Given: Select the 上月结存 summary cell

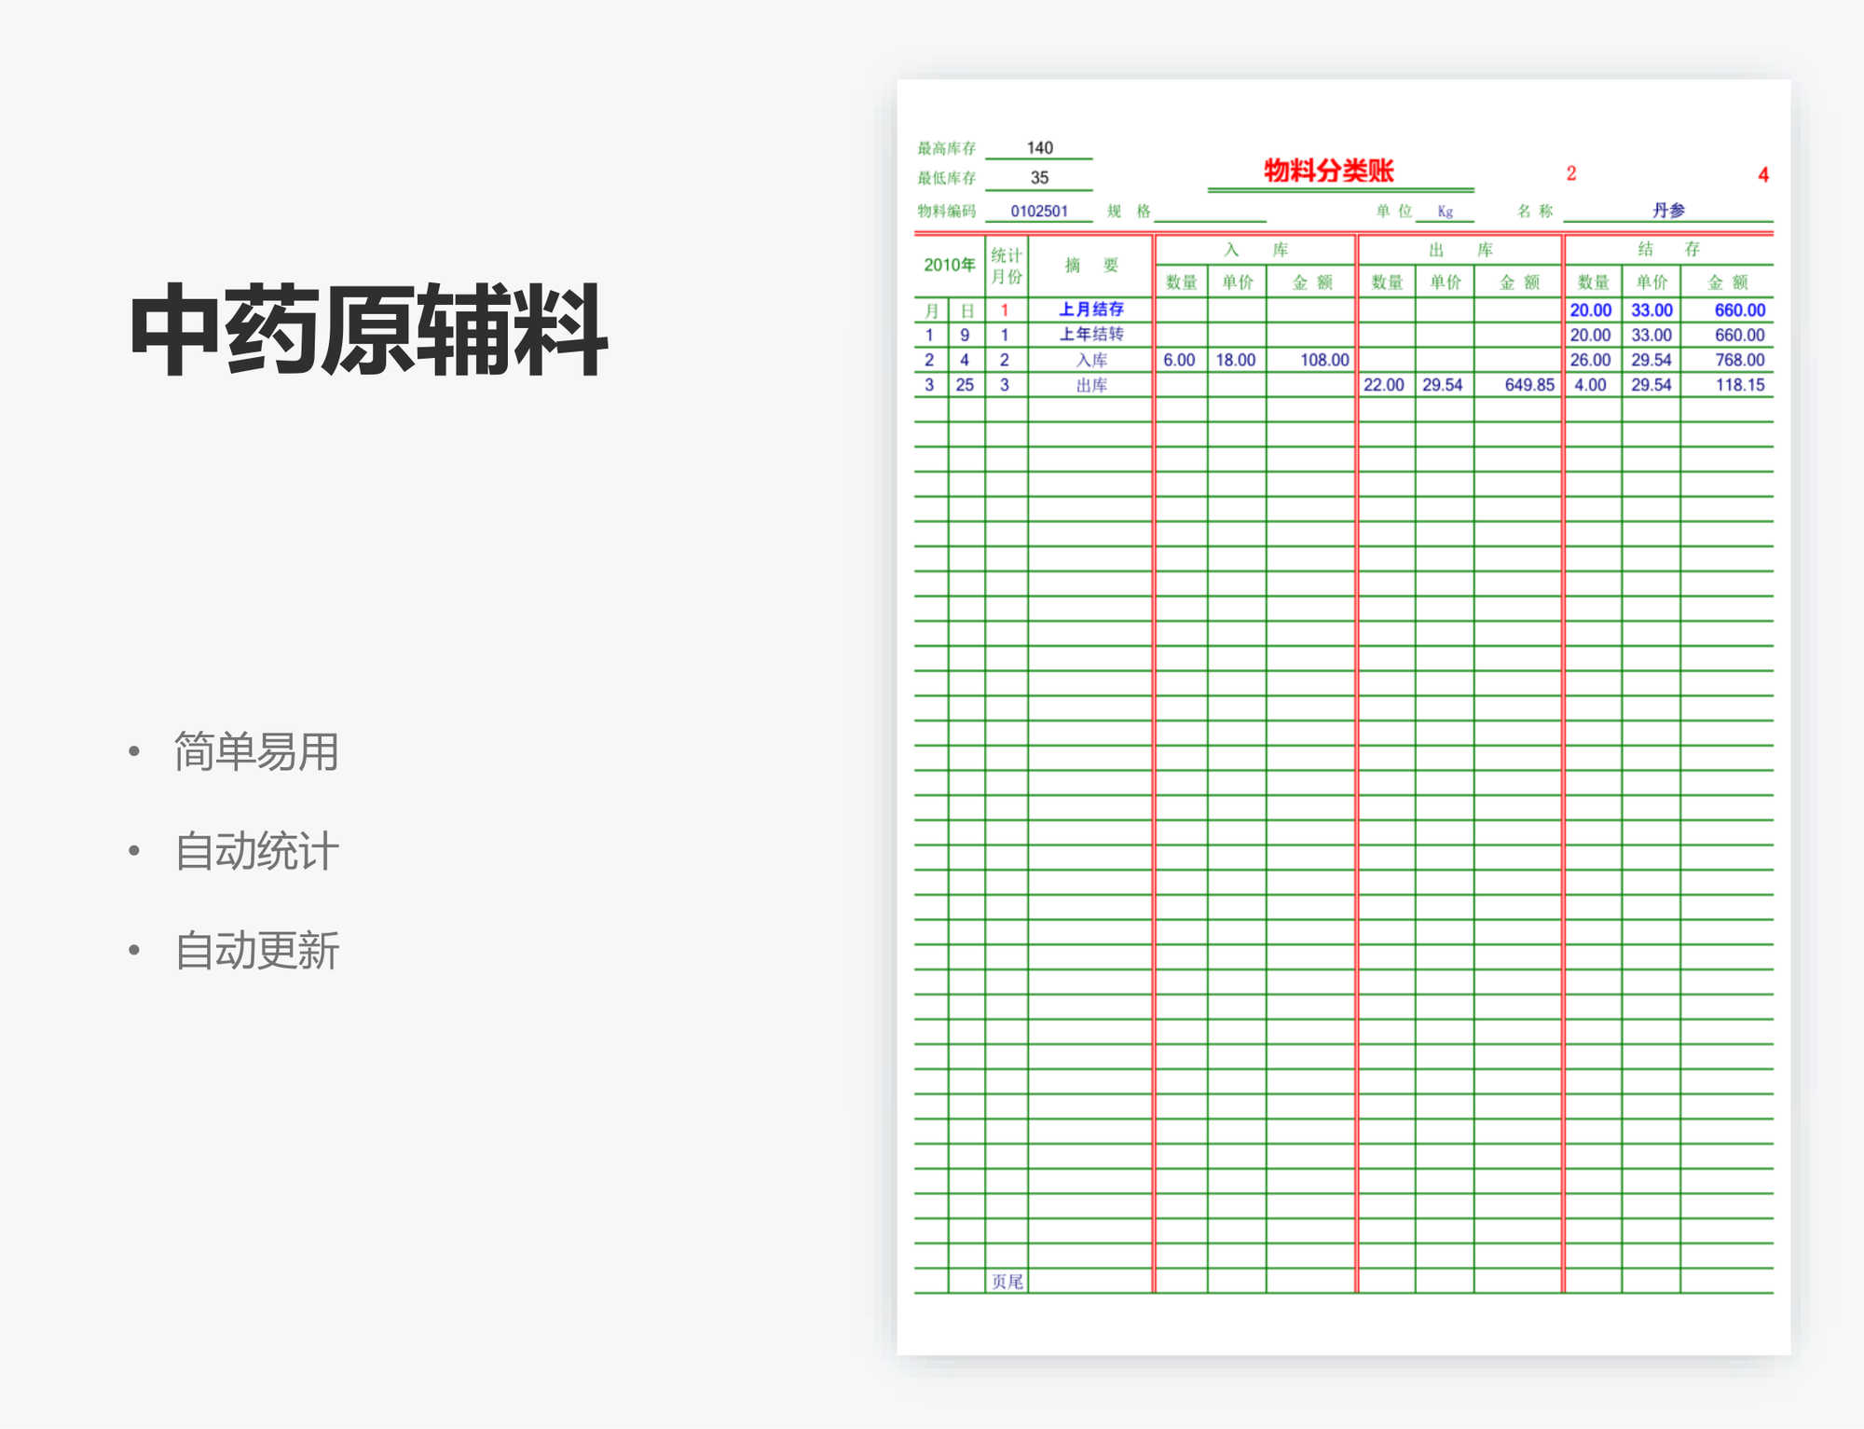Looking at the screenshot, I should click(x=1091, y=309).
